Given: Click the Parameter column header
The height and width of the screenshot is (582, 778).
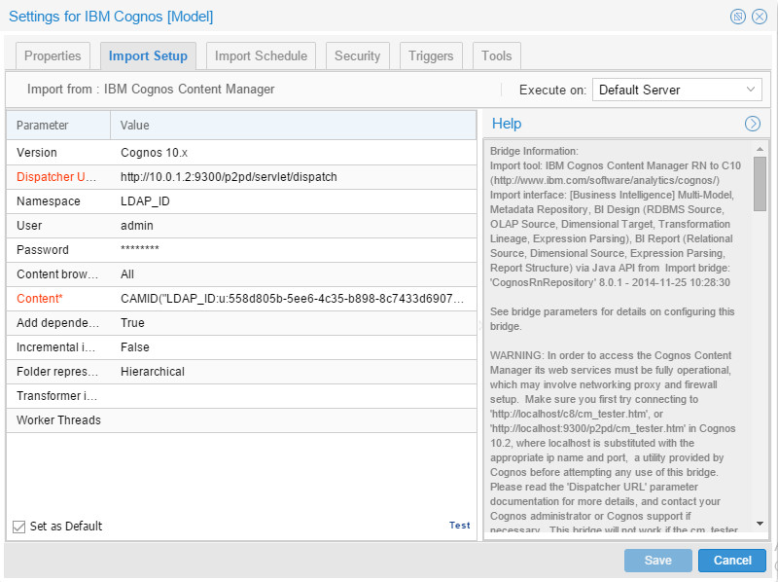Looking at the screenshot, I should pyautogui.click(x=58, y=126).
